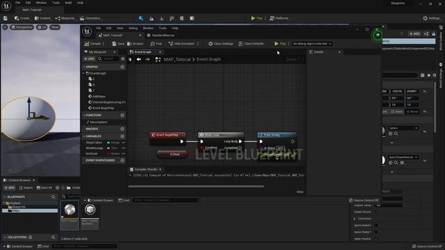The image size is (445, 250).
Task: Toggle Ignore Radial Impulse checkbox
Action: (376, 225)
